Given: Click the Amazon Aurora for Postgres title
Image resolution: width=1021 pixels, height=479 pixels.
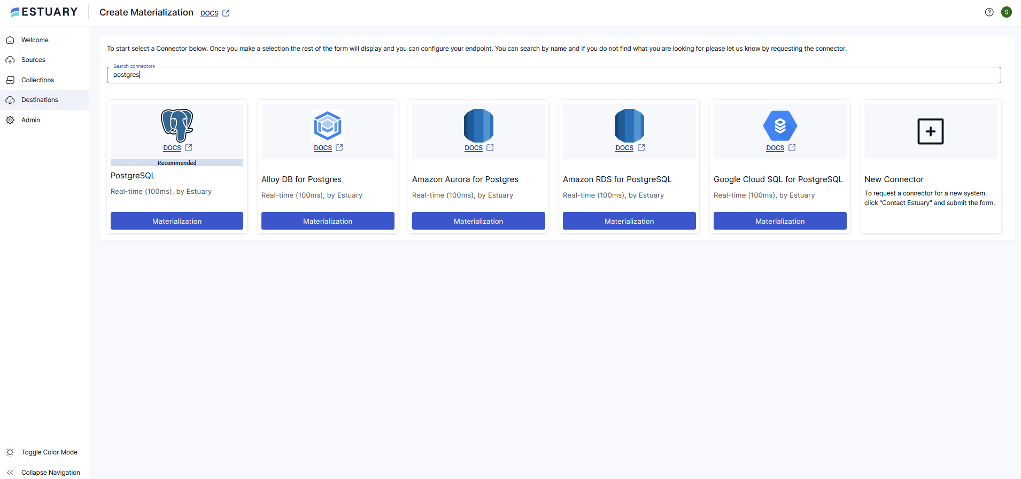Looking at the screenshot, I should pyautogui.click(x=465, y=179).
